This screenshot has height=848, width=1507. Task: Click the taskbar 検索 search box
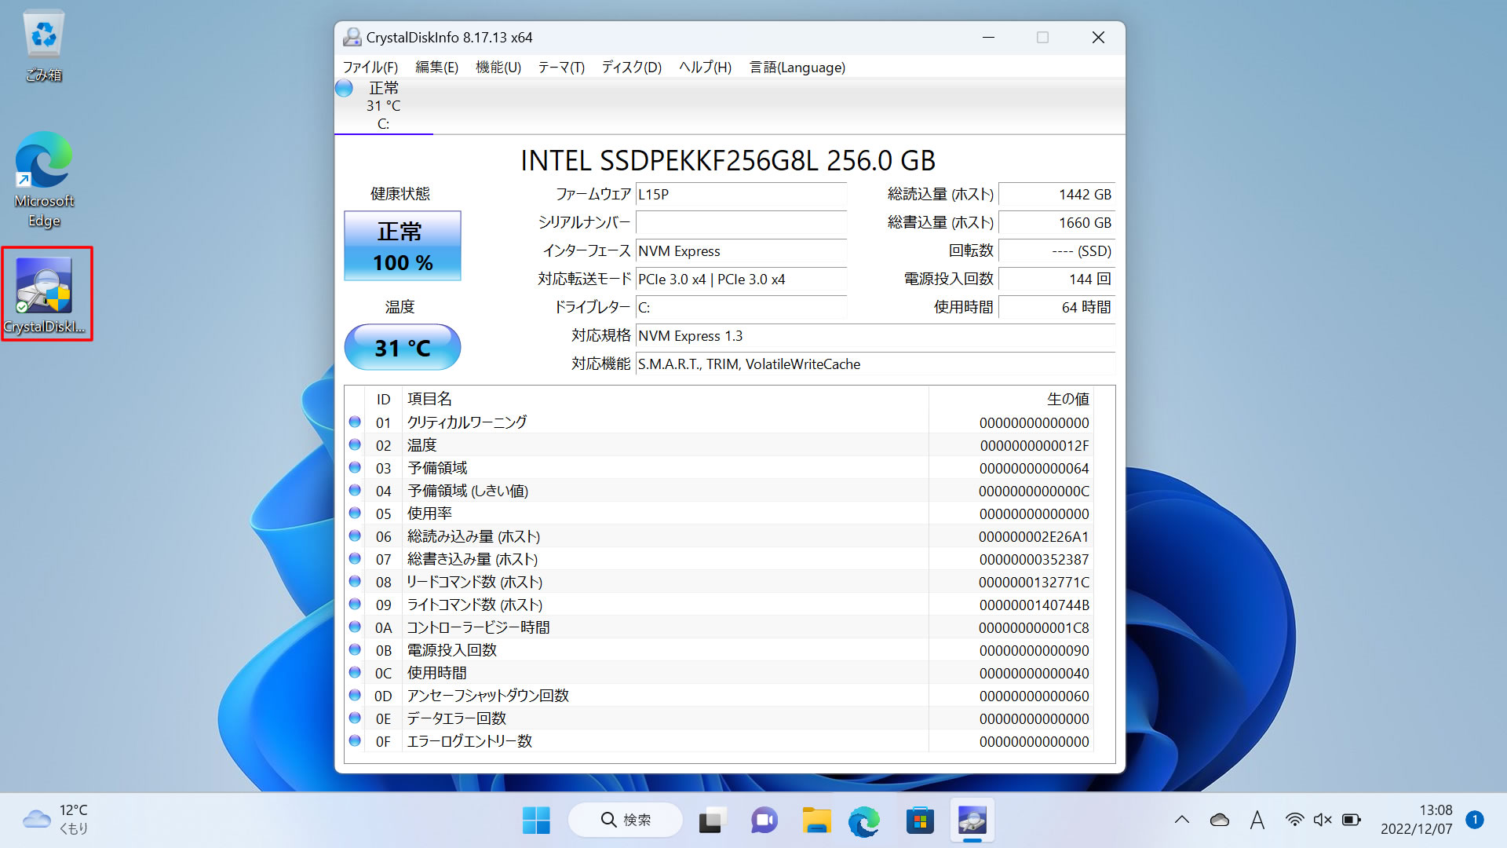626,821
